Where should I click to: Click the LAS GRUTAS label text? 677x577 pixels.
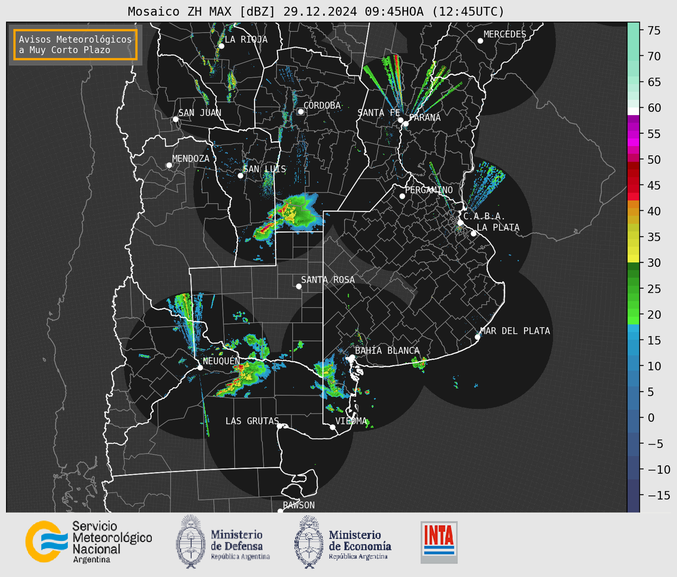coord(252,421)
